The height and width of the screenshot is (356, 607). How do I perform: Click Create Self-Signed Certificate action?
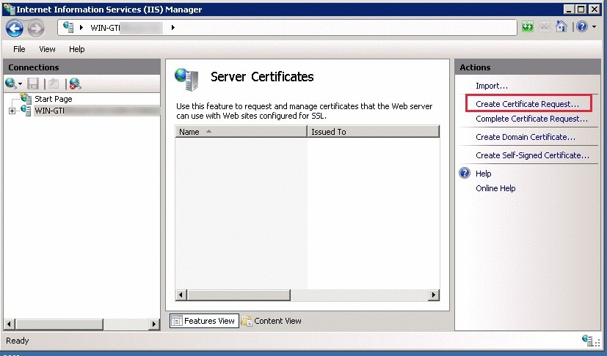(532, 155)
